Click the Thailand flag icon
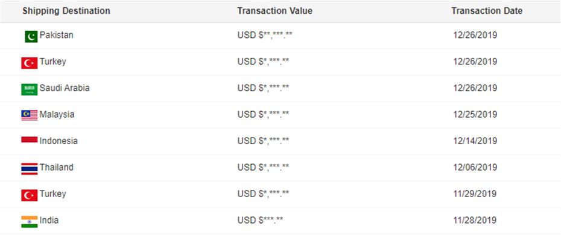This screenshot has height=241, width=561. tap(30, 169)
